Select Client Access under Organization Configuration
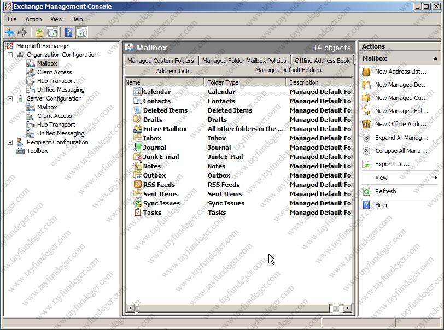The image size is (444, 330). pos(54,72)
